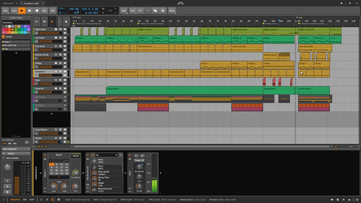Enable the transport loop toggle
Image resolution: width=361 pixels, height=203 pixels.
click(x=110, y=11)
